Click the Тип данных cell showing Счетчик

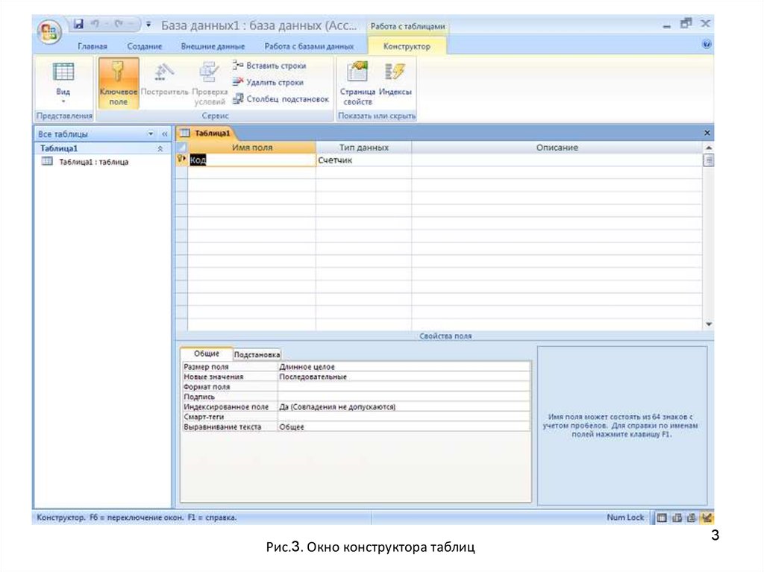[x=363, y=160]
